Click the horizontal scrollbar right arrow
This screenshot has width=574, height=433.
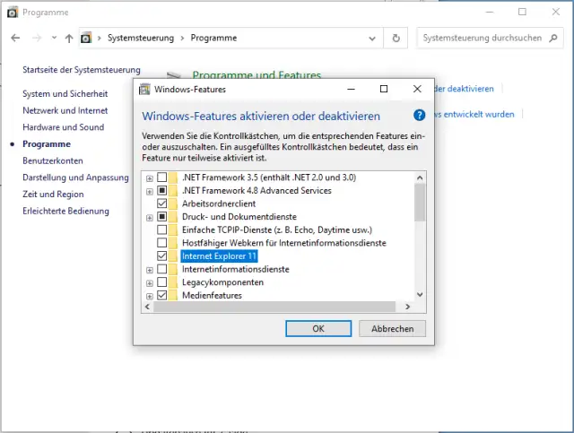(408, 307)
